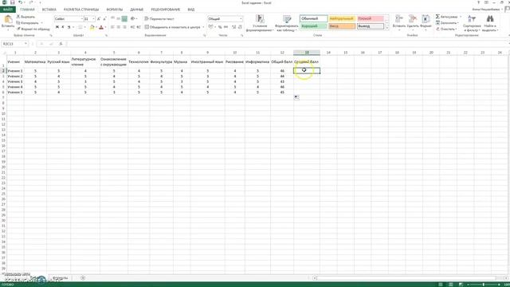Click Find and Select (Найти и выделить) binoculars
The image size is (510, 287).
tap(490, 23)
